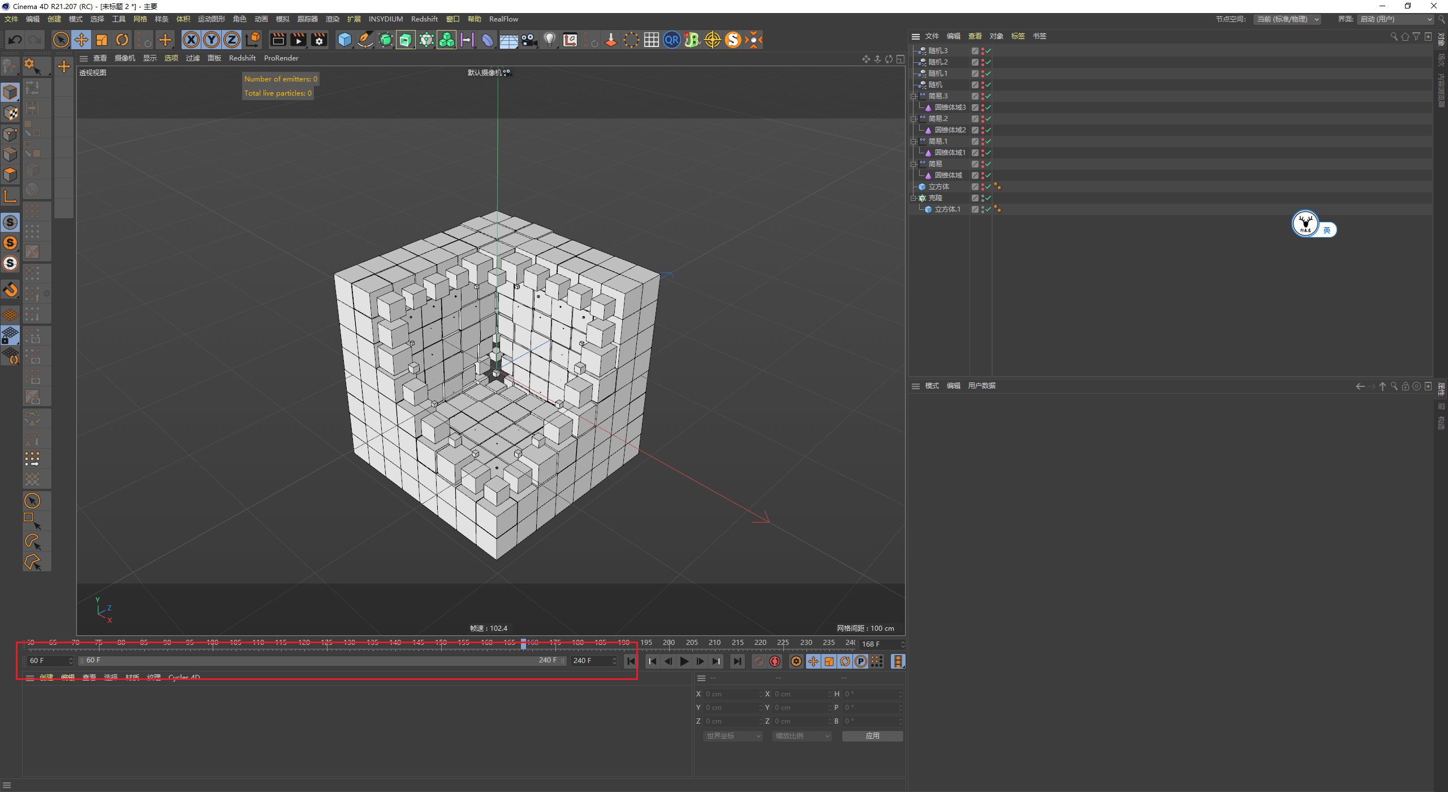This screenshot has width=1448, height=792.
Task: Open the Render to Picture Viewer clapperboard
Action: tap(298, 40)
